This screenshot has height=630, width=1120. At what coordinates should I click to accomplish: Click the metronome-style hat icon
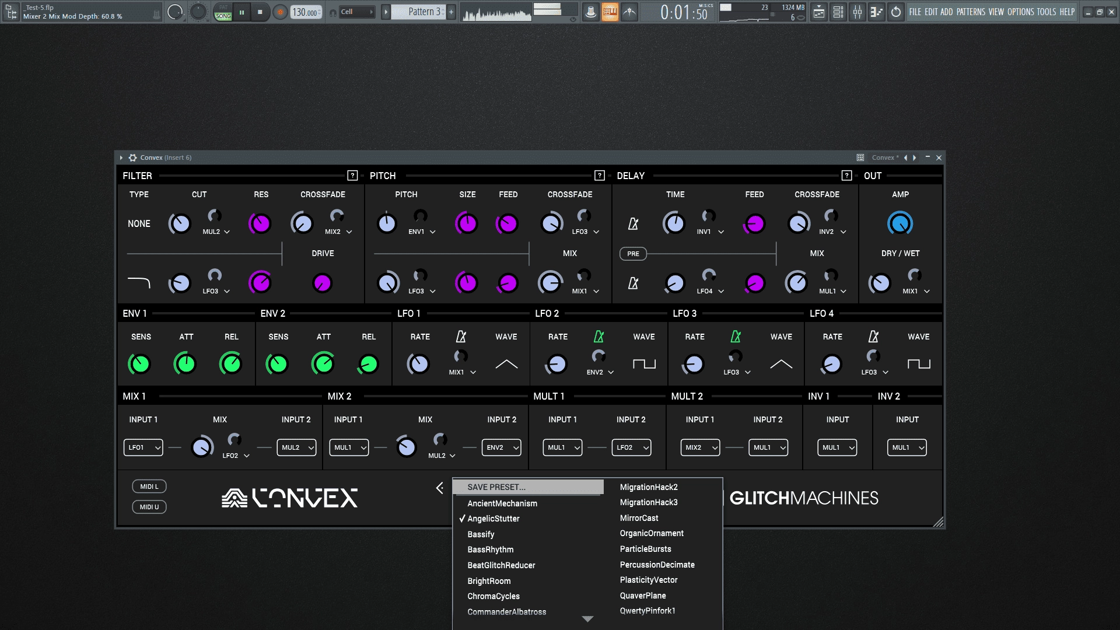[591, 12]
